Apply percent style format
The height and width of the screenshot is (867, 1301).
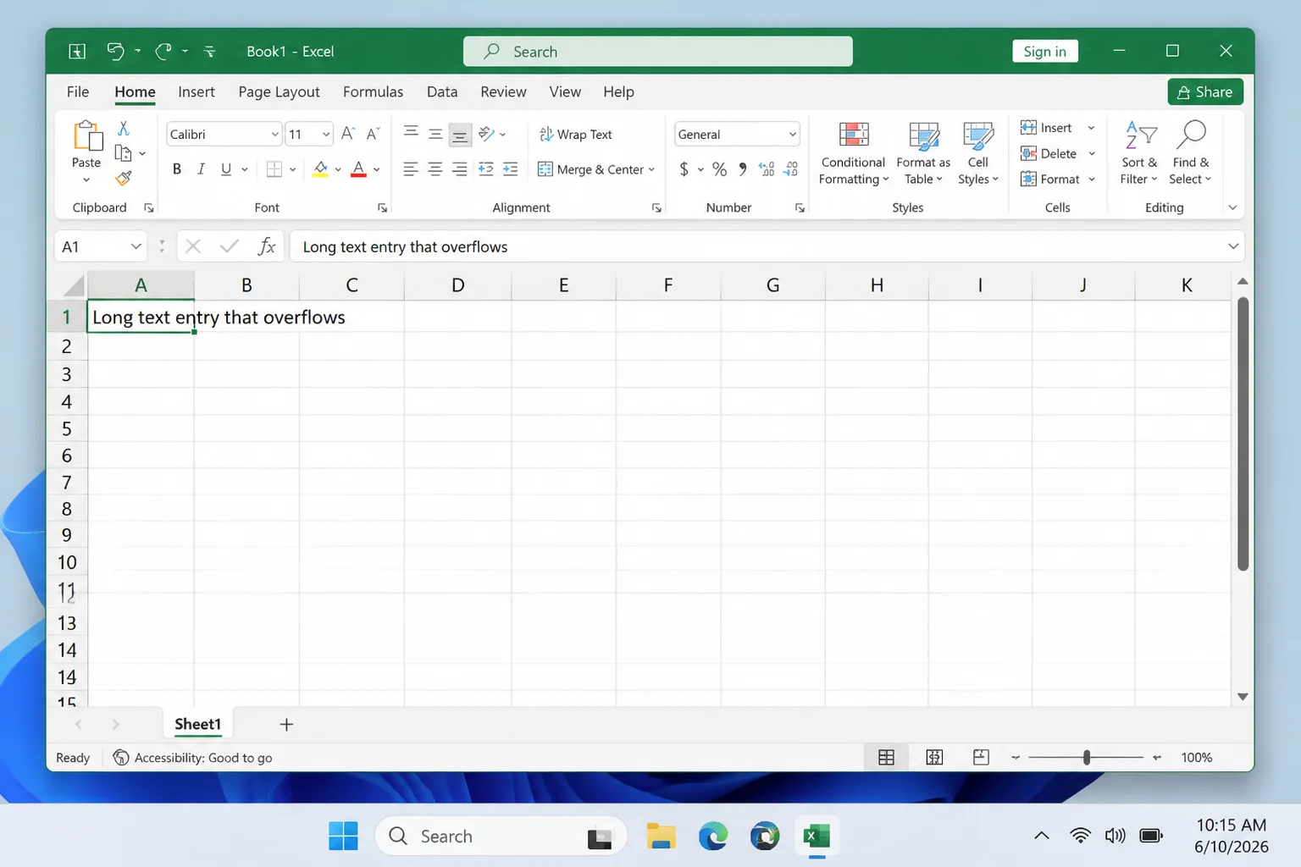point(720,169)
